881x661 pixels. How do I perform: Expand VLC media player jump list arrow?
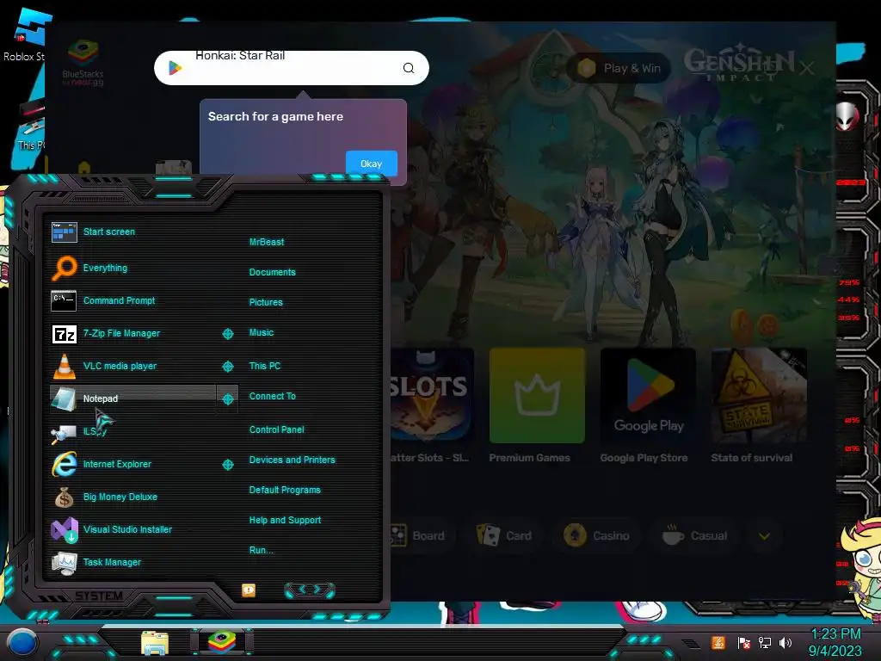click(227, 367)
